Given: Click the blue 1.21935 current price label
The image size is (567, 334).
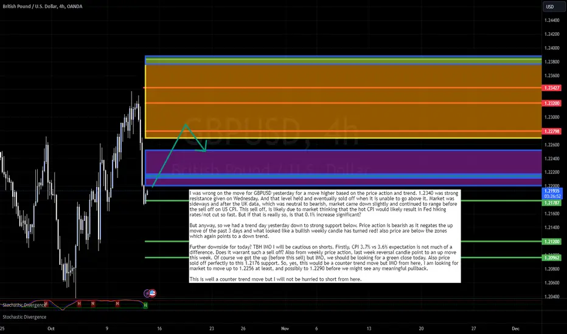Looking at the screenshot, I should point(552,191).
